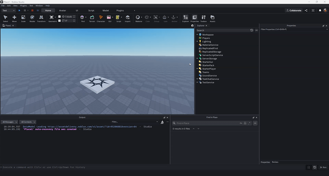Toggle match case in Find in Place
Image resolution: width=329 pixels, height=176 pixels.
tap(241, 123)
